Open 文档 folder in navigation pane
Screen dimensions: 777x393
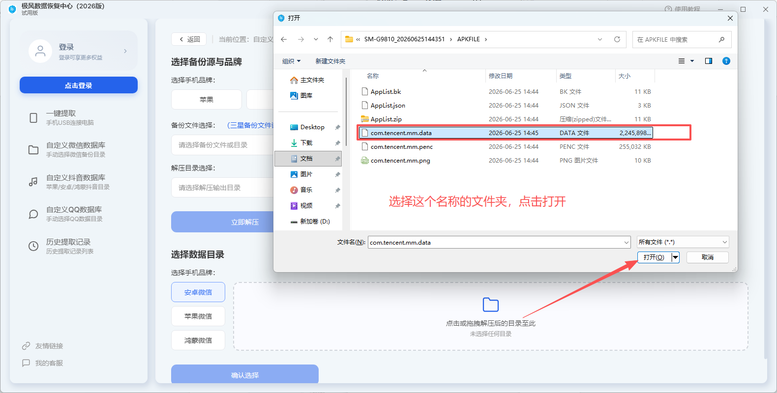pos(308,159)
